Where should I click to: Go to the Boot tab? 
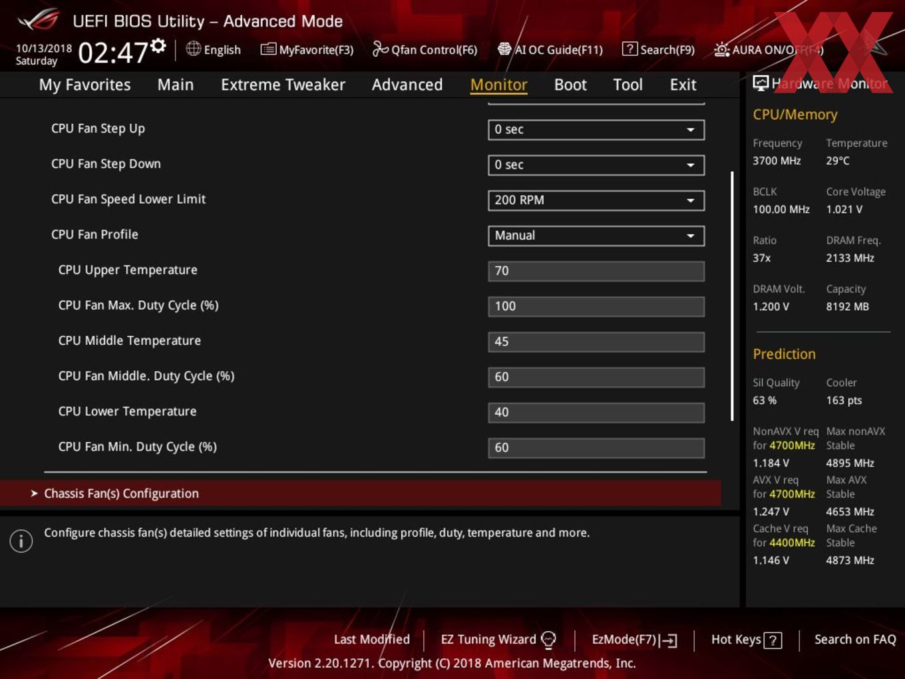(x=570, y=85)
